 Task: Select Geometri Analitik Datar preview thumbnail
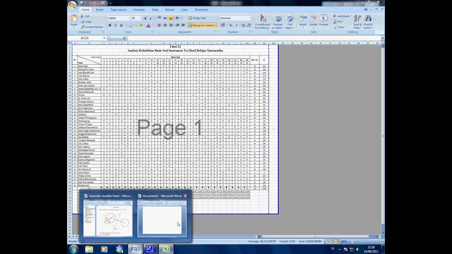click(108, 218)
